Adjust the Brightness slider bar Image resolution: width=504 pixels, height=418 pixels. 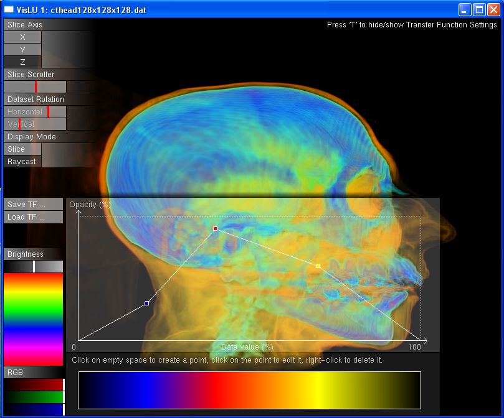[34, 267]
